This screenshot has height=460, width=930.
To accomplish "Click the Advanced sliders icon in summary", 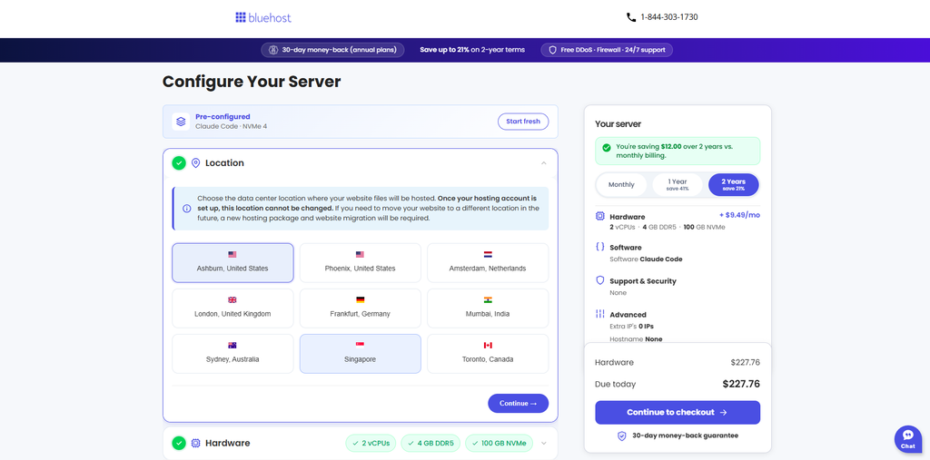I will (x=599, y=314).
